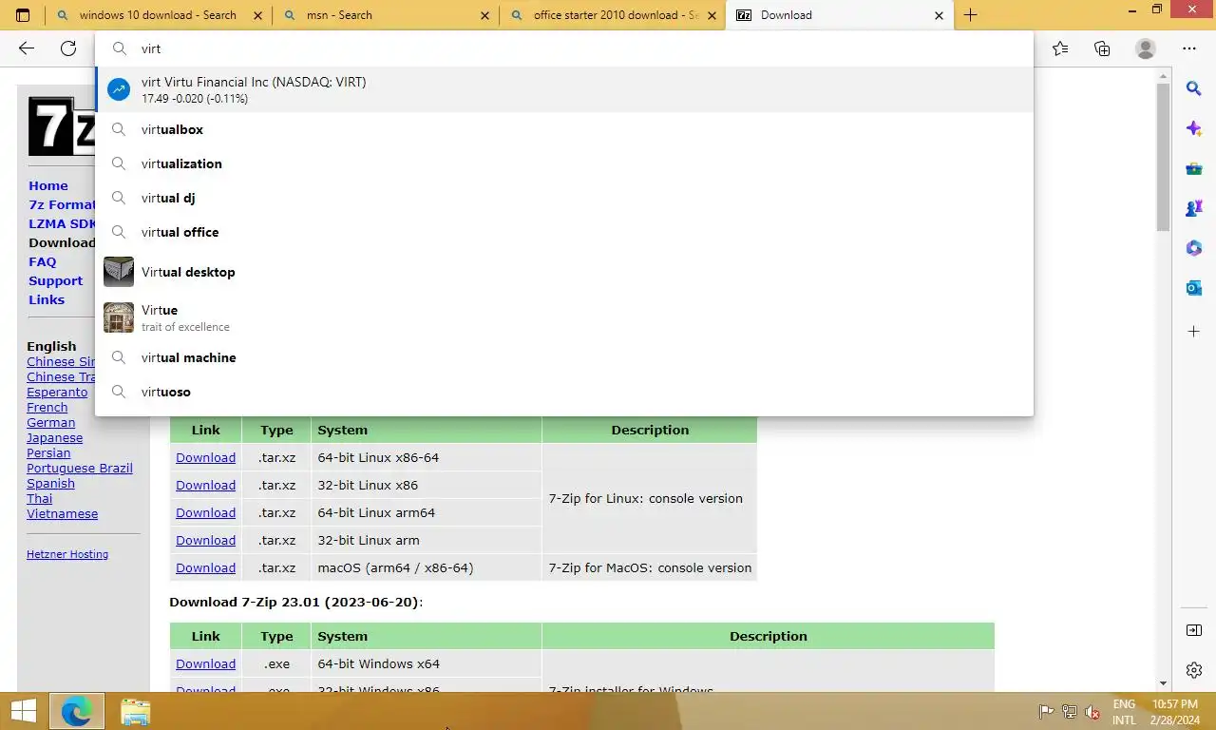Screen dimensions: 1216x730
Task: Open Edge settings and more menu
Action: [x=1189, y=48]
